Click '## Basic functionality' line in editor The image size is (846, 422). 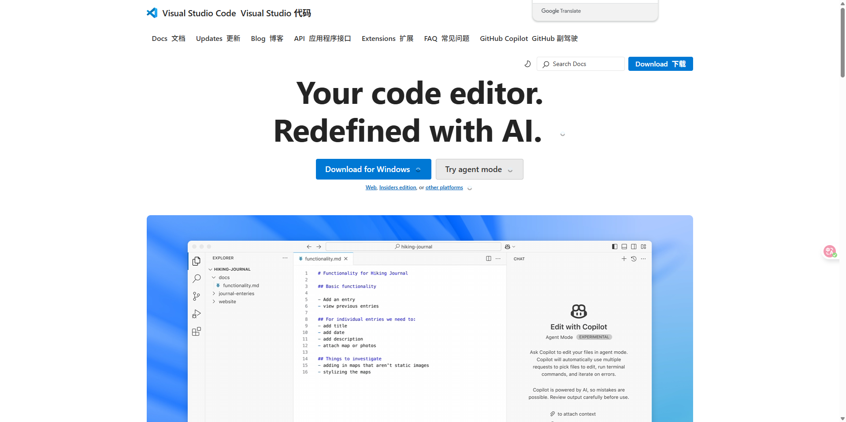tap(347, 286)
